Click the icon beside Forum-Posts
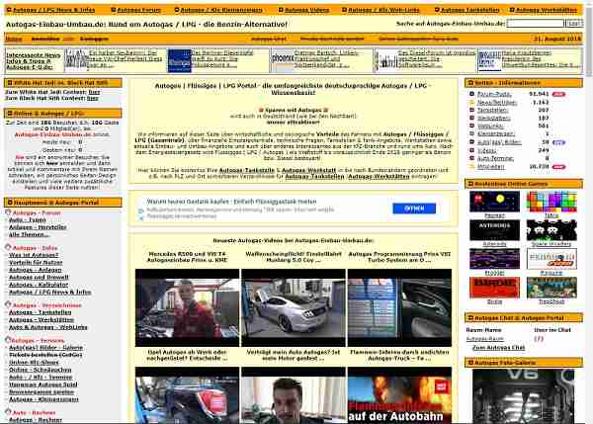The width and height of the screenshot is (593, 424). point(471,94)
